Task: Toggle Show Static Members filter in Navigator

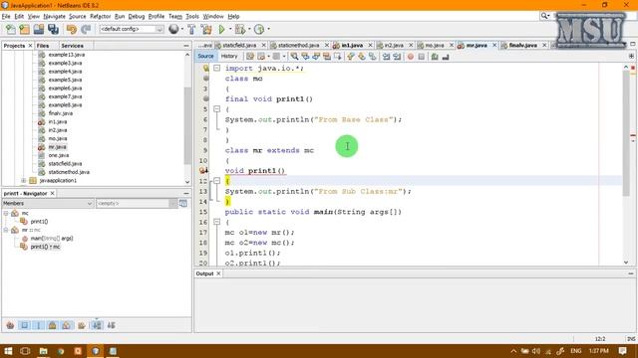Action: pos(39,325)
